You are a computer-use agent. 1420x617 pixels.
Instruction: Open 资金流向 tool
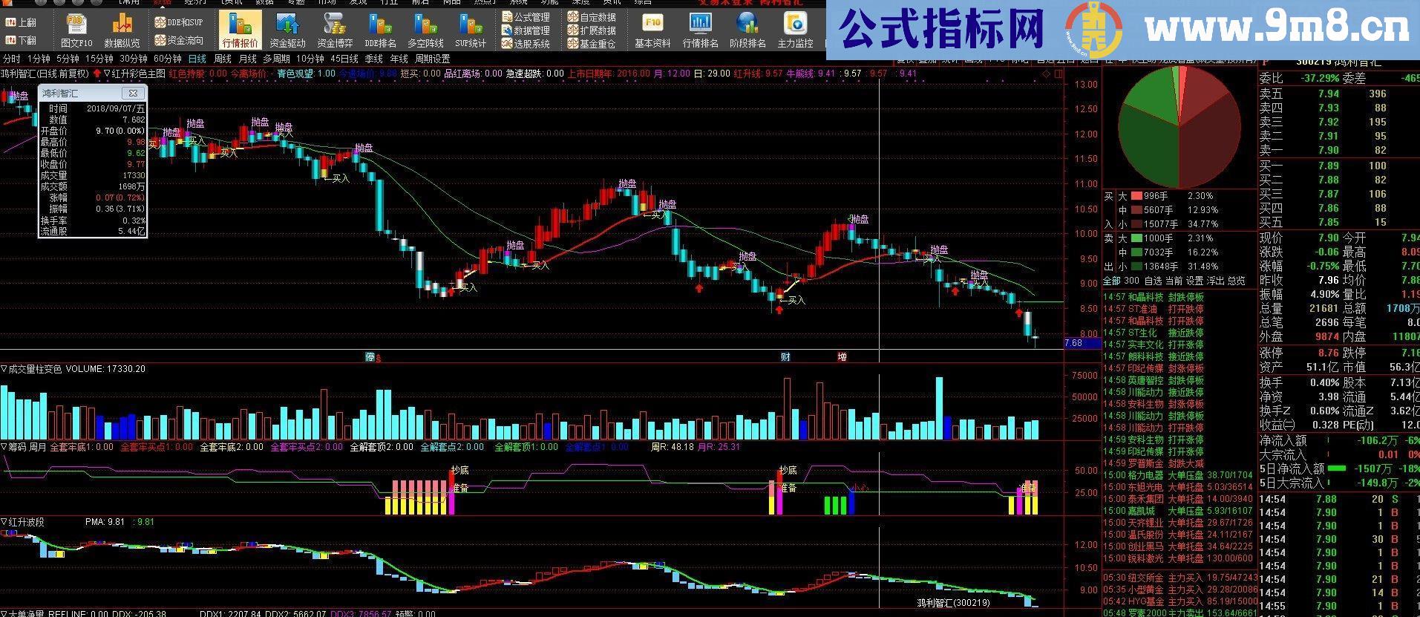tap(179, 40)
